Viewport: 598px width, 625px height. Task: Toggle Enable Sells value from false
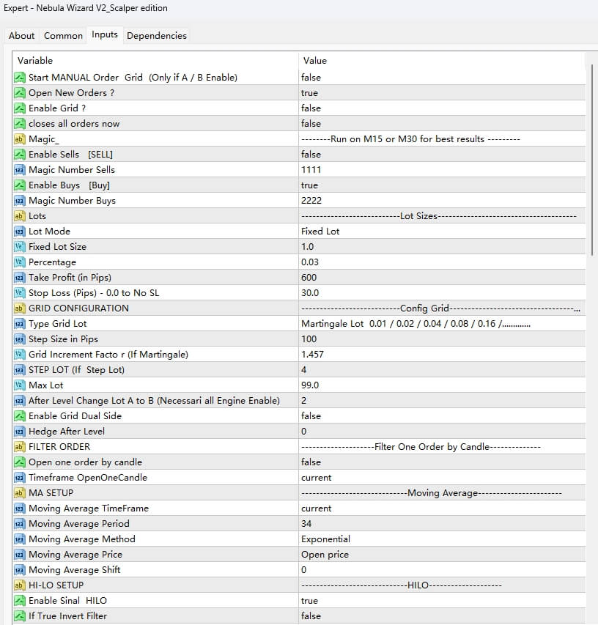tap(311, 155)
